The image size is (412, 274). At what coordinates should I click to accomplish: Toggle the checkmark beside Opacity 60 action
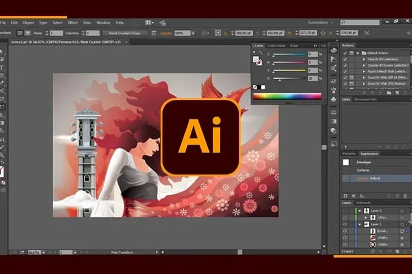(x=346, y=59)
